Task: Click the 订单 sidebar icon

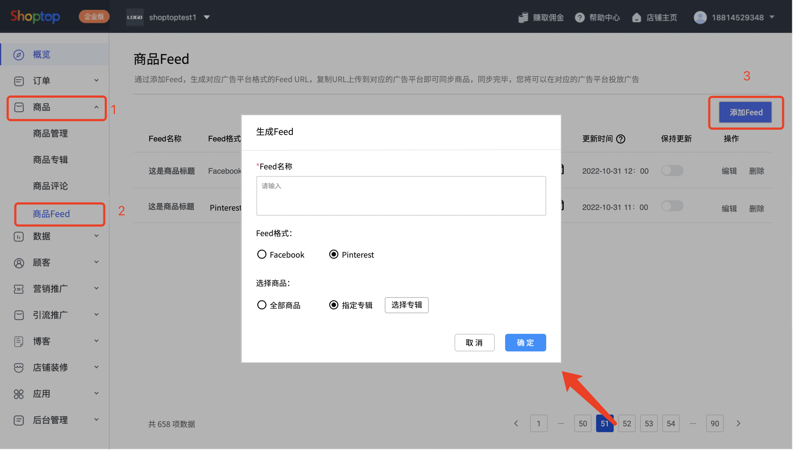Action: pyautogui.click(x=19, y=81)
